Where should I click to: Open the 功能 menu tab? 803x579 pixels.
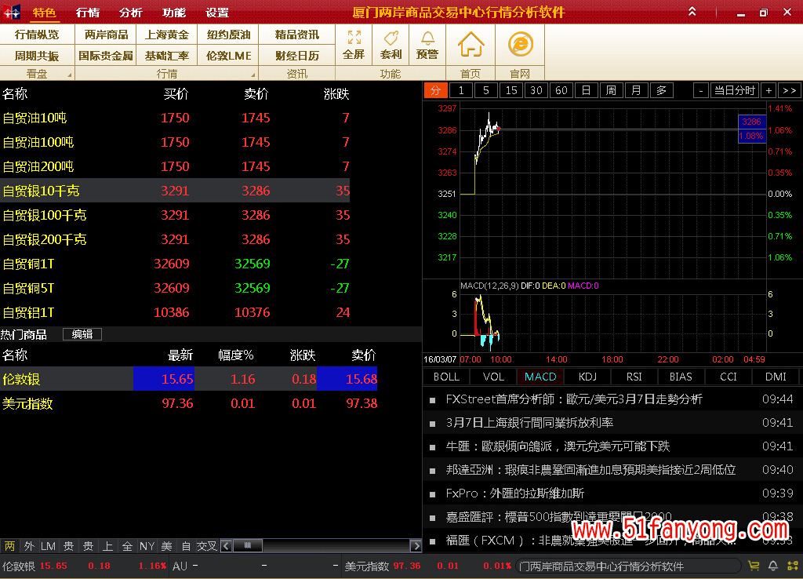(x=174, y=13)
